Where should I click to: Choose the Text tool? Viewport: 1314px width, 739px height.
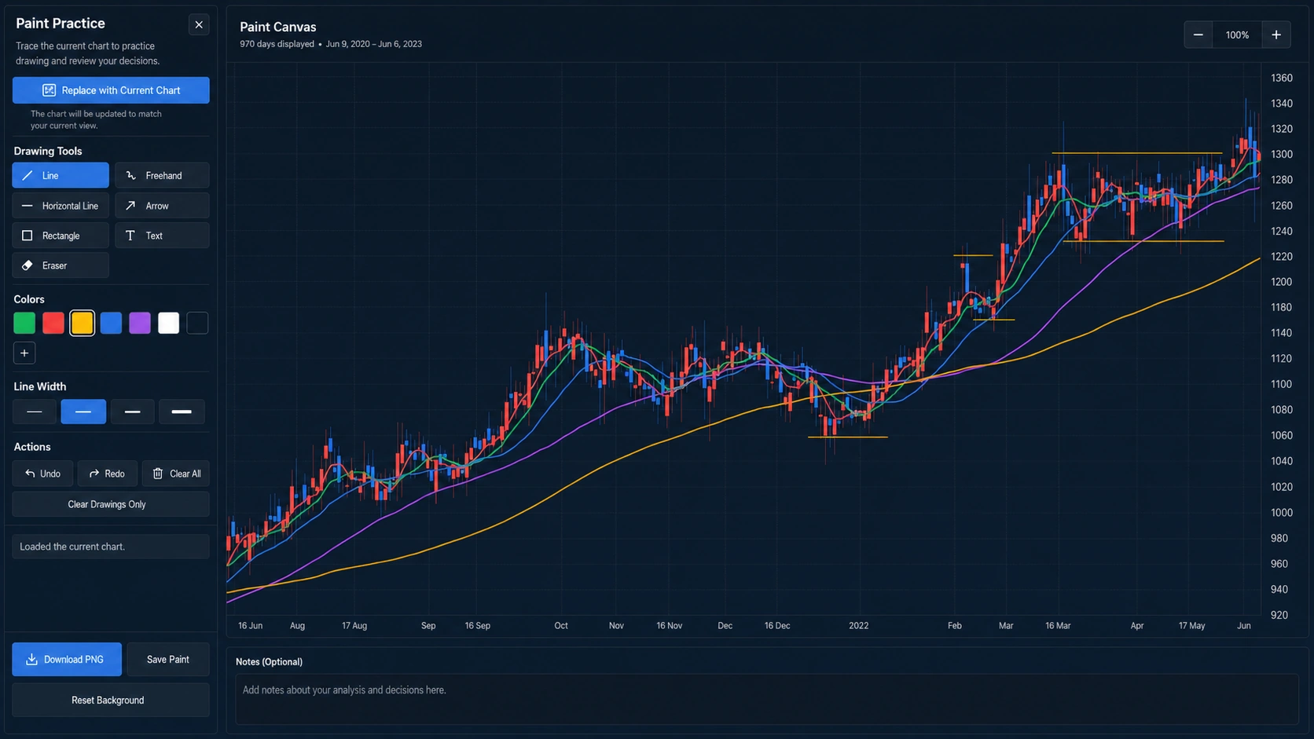(162, 236)
